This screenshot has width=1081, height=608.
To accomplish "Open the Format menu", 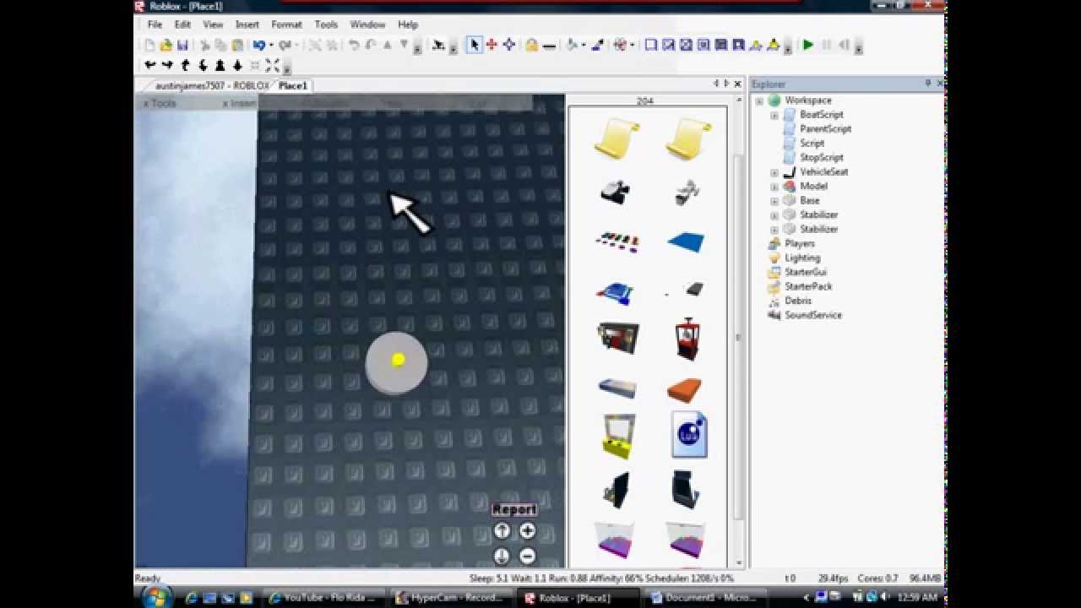I will (x=286, y=24).
